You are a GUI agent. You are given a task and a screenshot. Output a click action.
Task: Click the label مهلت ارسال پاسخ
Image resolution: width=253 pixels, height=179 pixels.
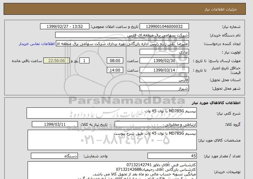pos(224,61)
